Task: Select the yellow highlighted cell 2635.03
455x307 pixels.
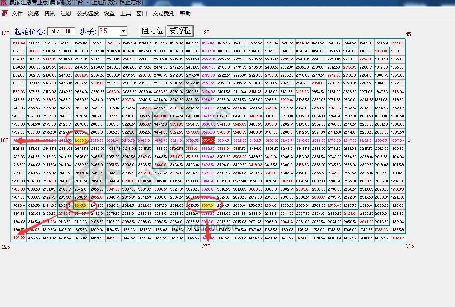Action: pos(81,205)
